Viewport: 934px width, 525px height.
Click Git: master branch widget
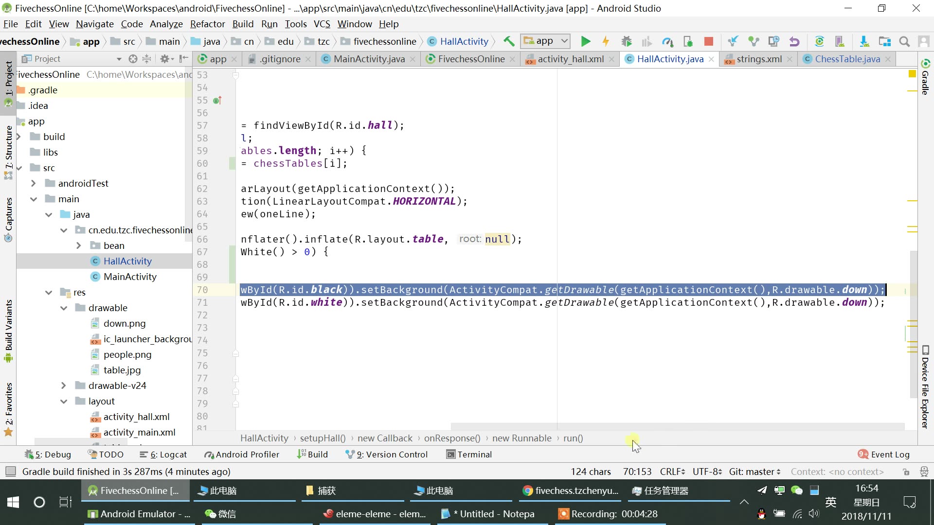[x=754, y=472]
